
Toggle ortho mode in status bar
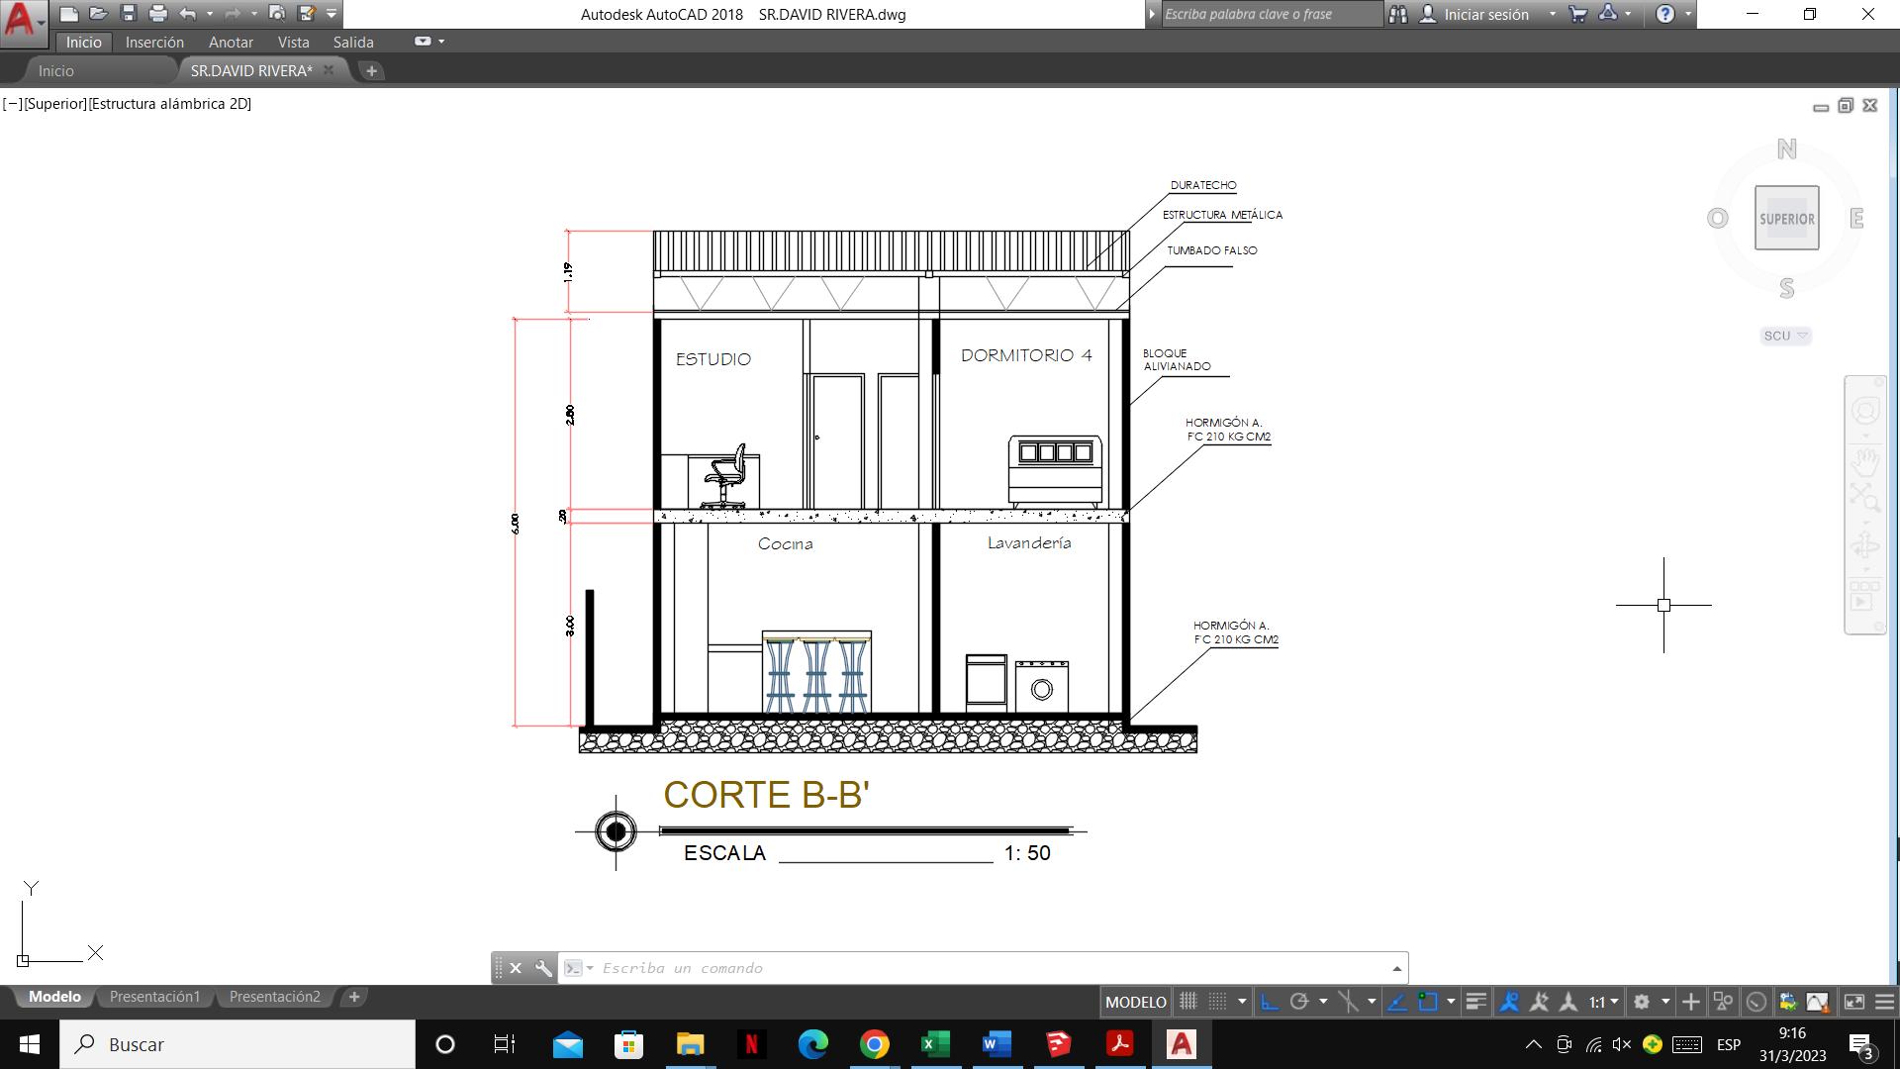click(x=1269, y=1002)
